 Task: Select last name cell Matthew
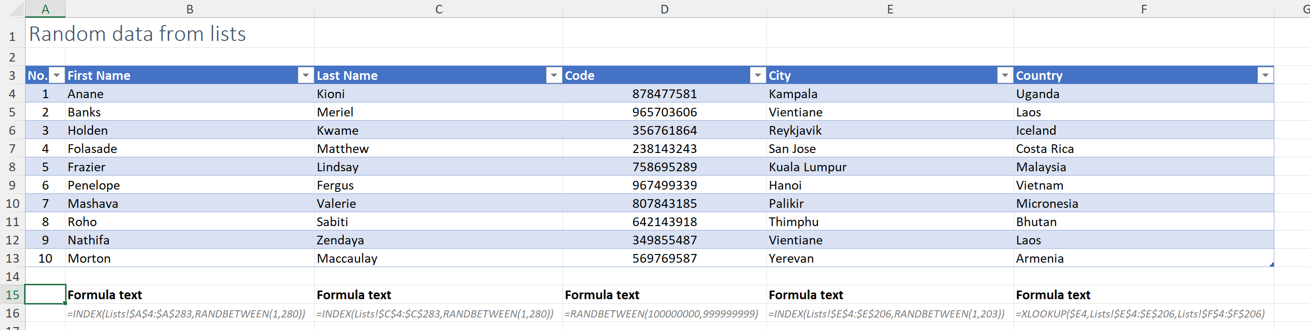point(439,149)
